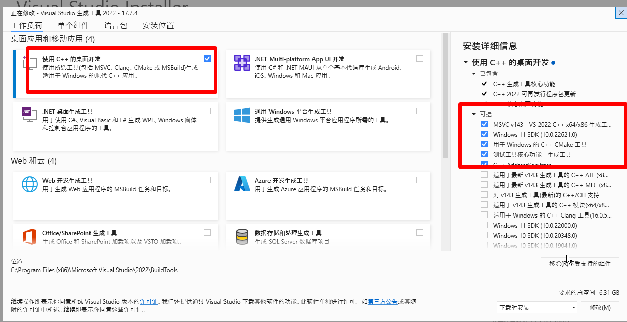This screenshot has height=322, width=627.
Task: Click the C++ desktop development workload icon
Action: click(x=31, y=63)
